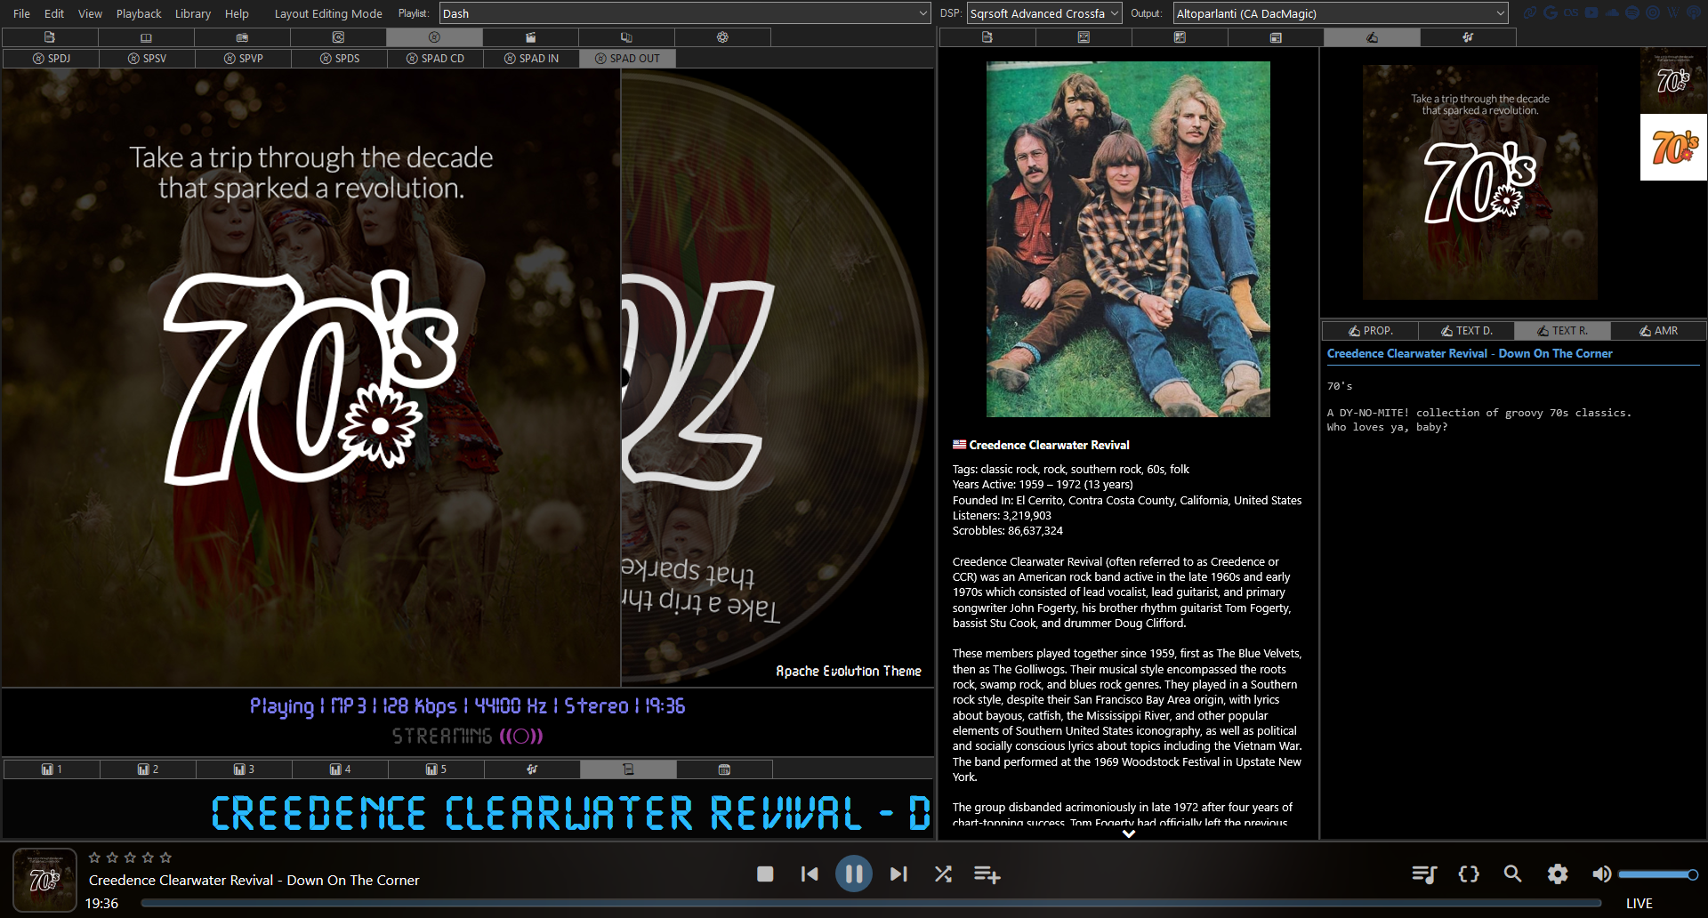The image size is (1708, 918).
Task: Click the track seek bar
Action: point(871,903)
